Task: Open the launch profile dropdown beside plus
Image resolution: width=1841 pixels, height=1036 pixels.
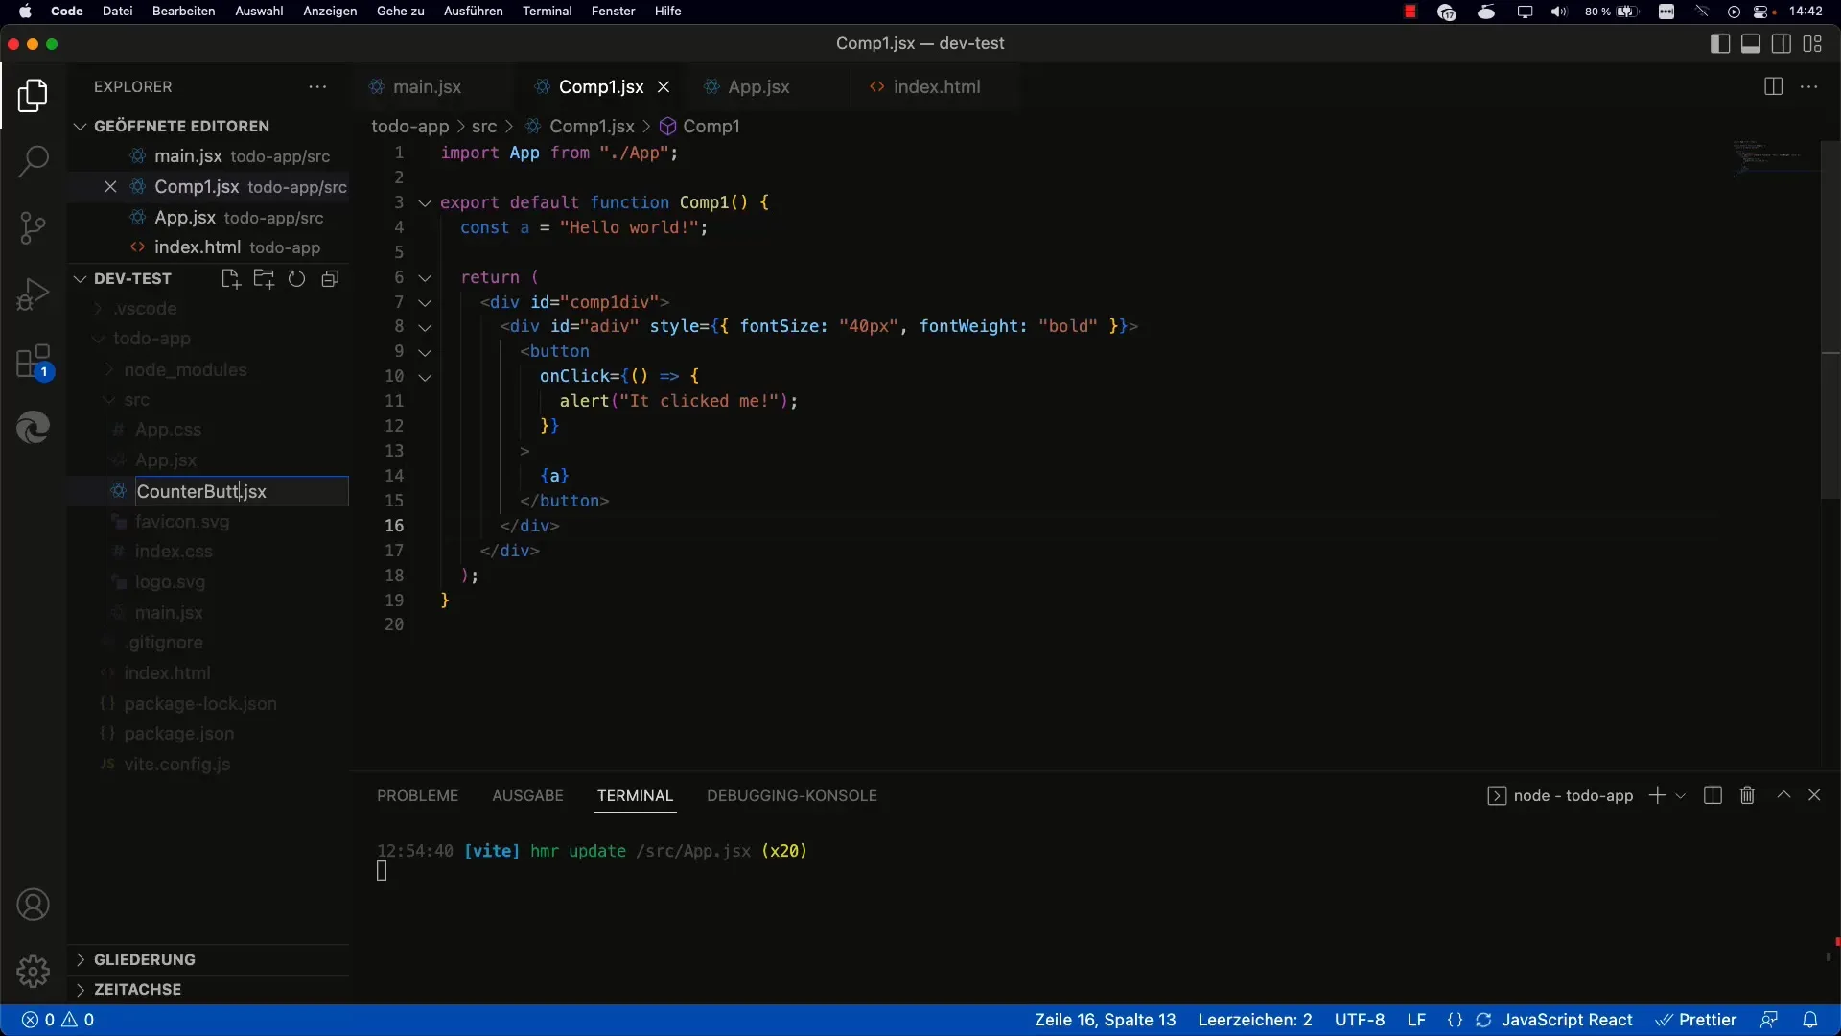Action: point(1680,796)
